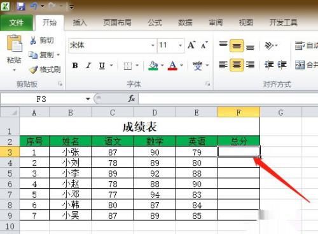Select cell F3 under 总分
318x234 pixels.
238,152
